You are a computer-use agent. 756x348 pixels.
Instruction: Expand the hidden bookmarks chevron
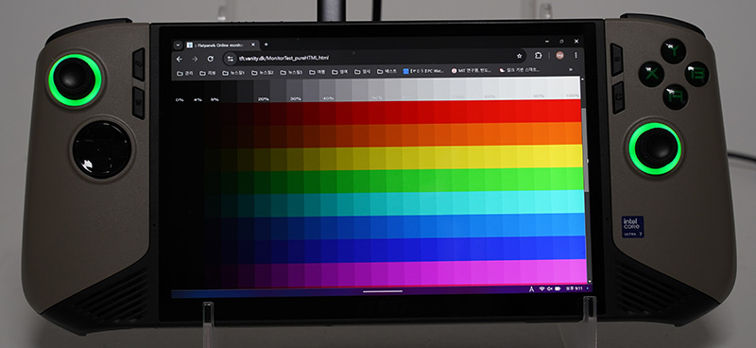pyautogui.click(x=572, y=69)
